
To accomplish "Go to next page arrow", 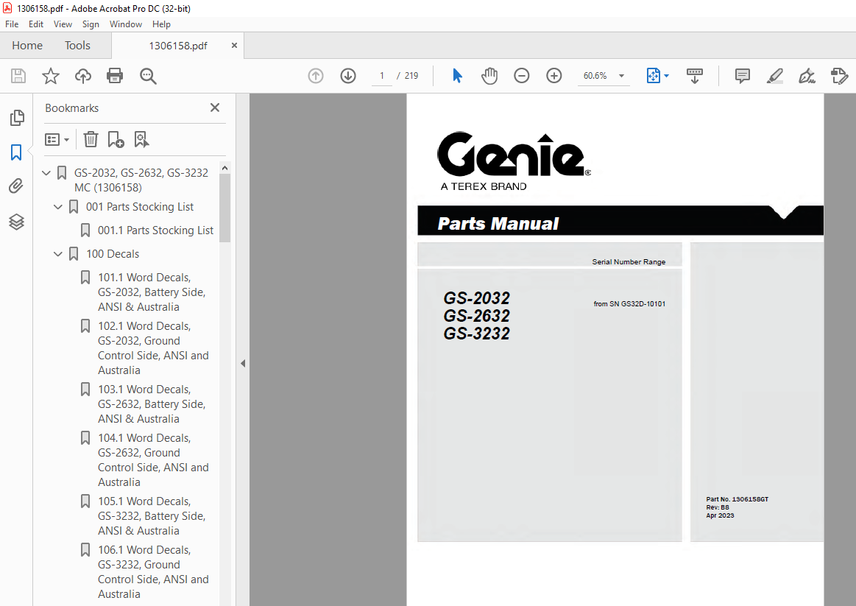I will tap(348, 76).
